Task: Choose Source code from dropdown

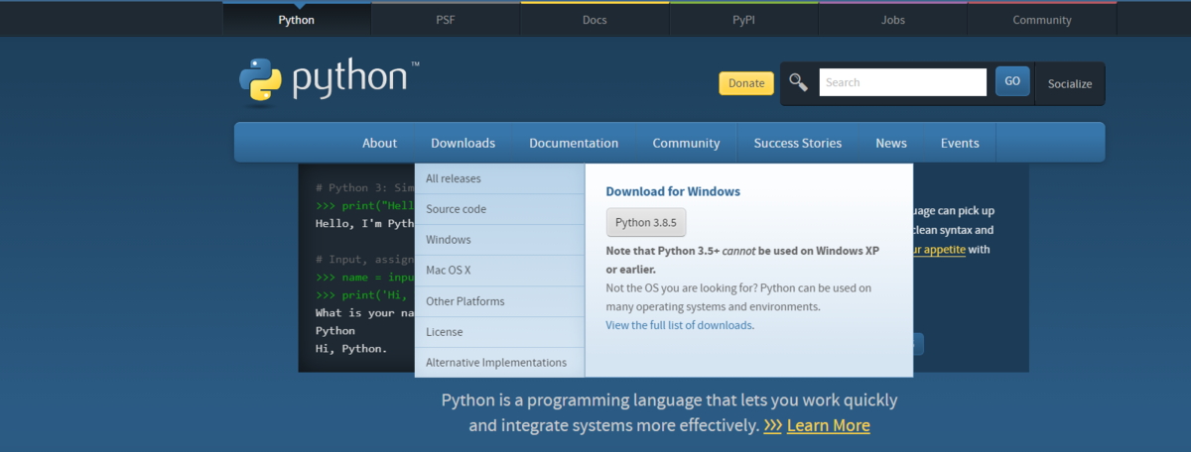Action: pos(457,209)
